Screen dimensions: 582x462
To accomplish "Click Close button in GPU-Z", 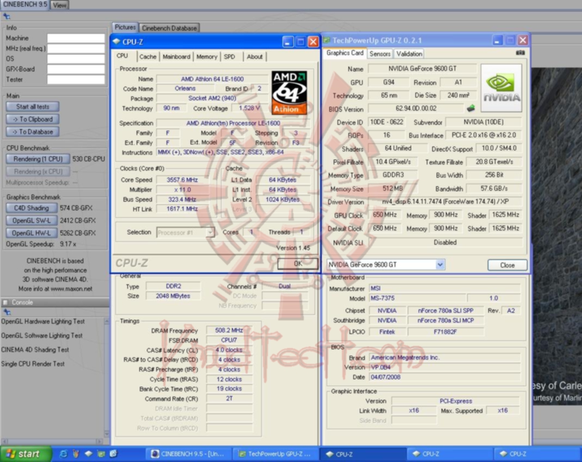I will [507, 265].
